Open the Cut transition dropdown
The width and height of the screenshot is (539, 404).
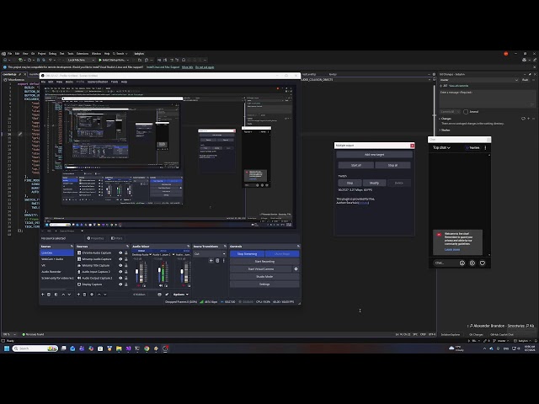click(x=210, y=254)
